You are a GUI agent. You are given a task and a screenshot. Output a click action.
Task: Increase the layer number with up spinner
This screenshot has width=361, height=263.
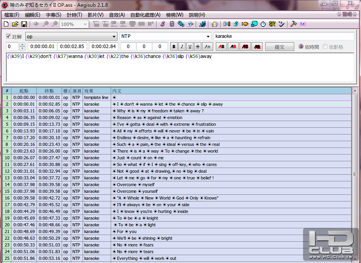22,45
